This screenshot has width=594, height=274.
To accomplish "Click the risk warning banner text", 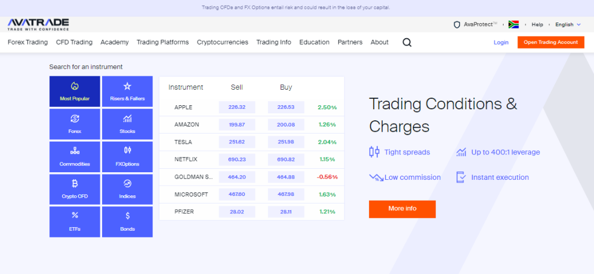I will (x=296, y=7).
